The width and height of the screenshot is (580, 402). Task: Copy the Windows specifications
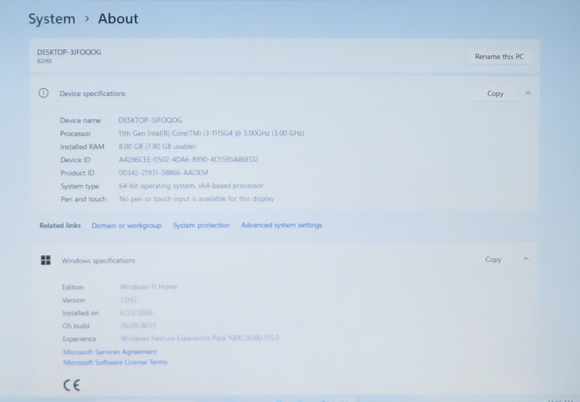(x=493, y=260)
